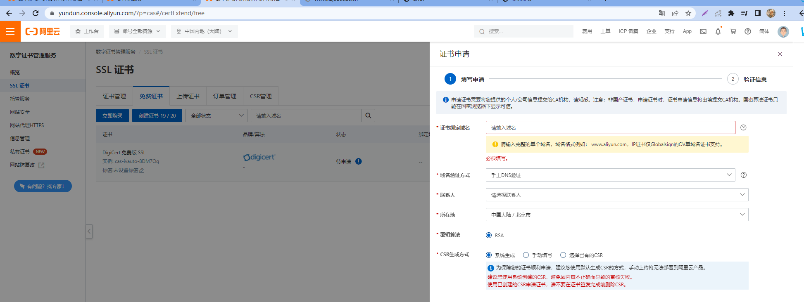Focus the 请输入域名 certificate domain field
This screenshot has width=804, height=302.
[x=611, y=127]
